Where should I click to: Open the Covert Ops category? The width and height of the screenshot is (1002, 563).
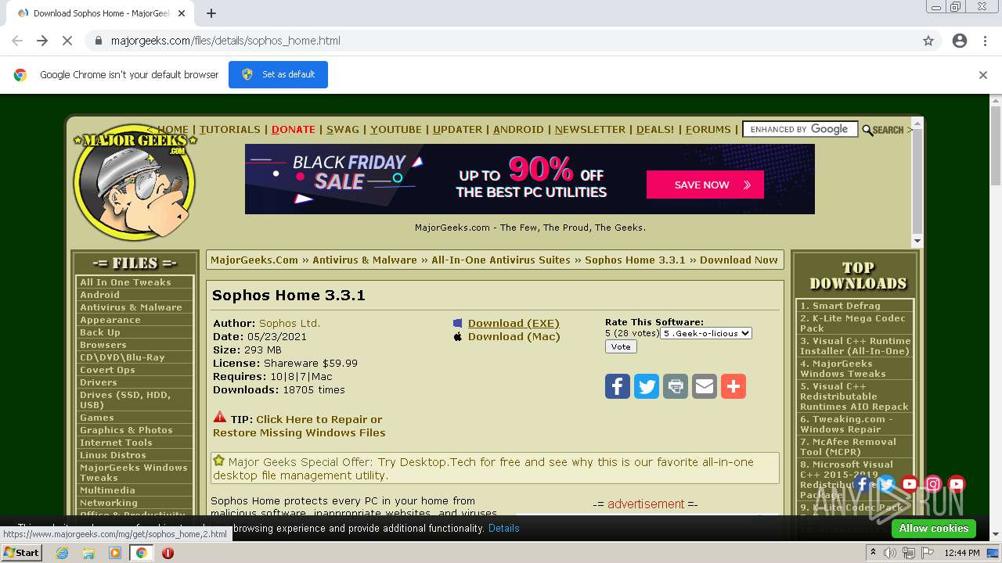[x=107, y=370]
